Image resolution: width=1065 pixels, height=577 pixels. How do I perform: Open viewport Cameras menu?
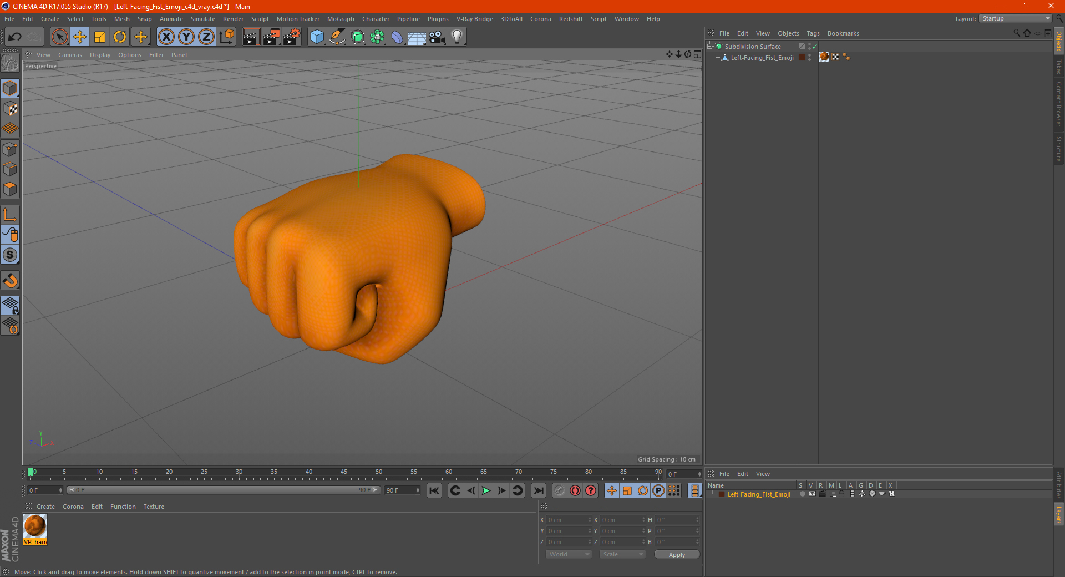[x=70, y=55]
